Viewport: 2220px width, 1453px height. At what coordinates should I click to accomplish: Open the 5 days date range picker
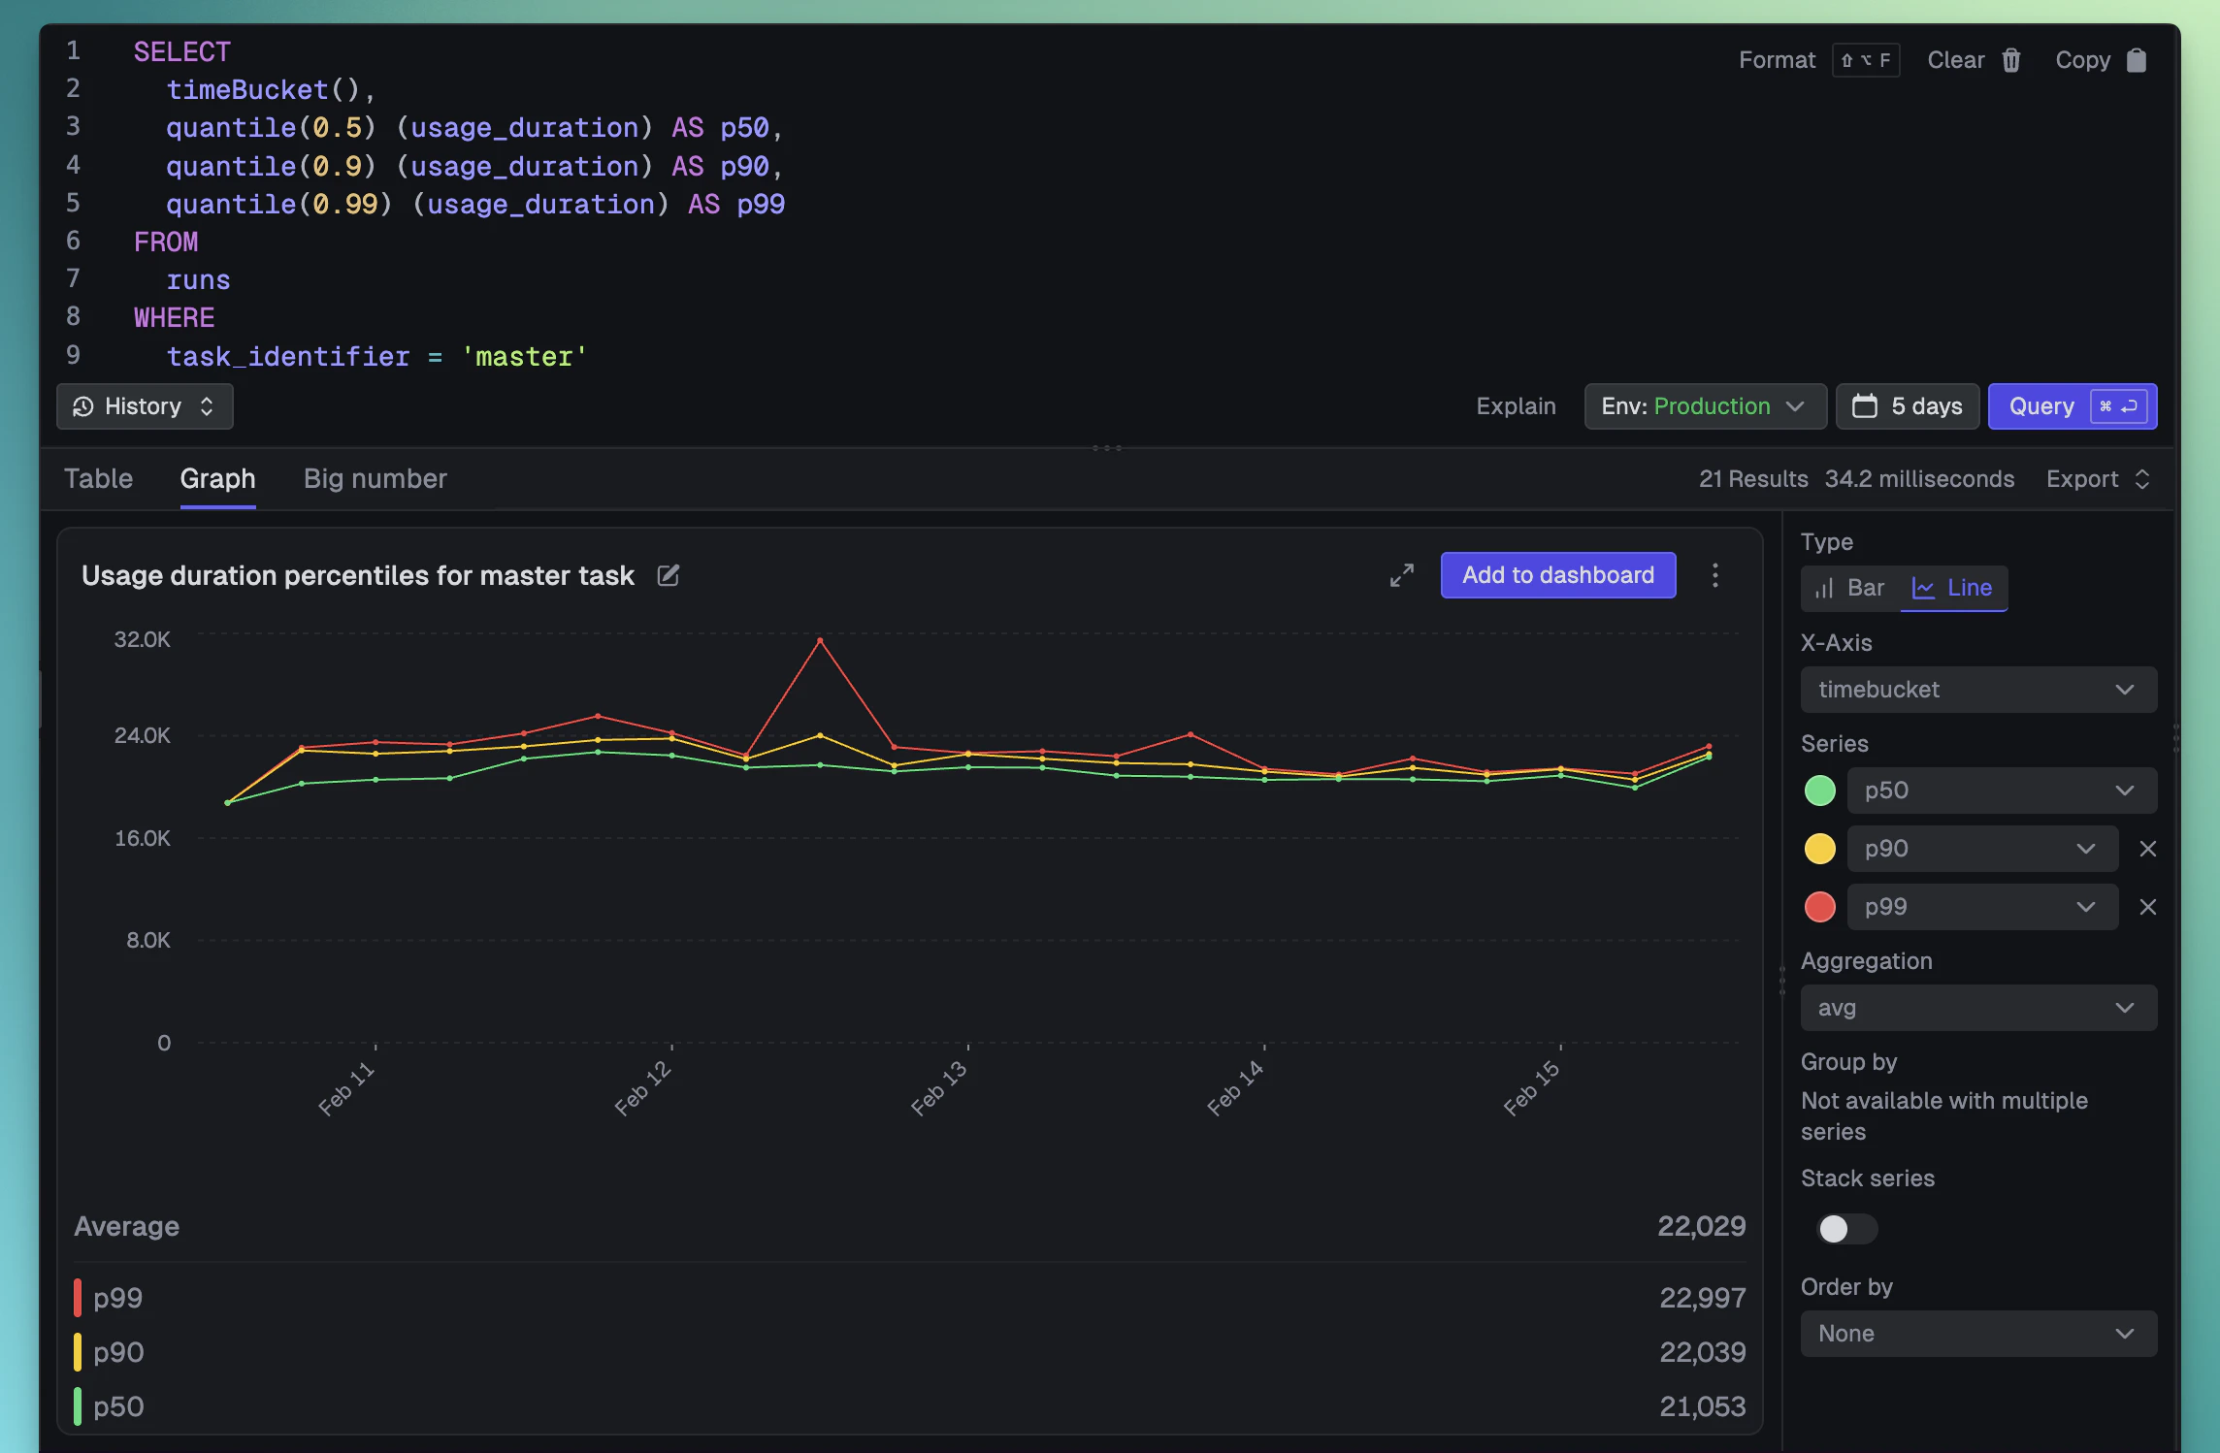[1906, 406]
